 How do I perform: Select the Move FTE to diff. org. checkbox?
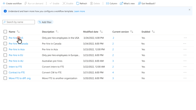click(5, 78)
